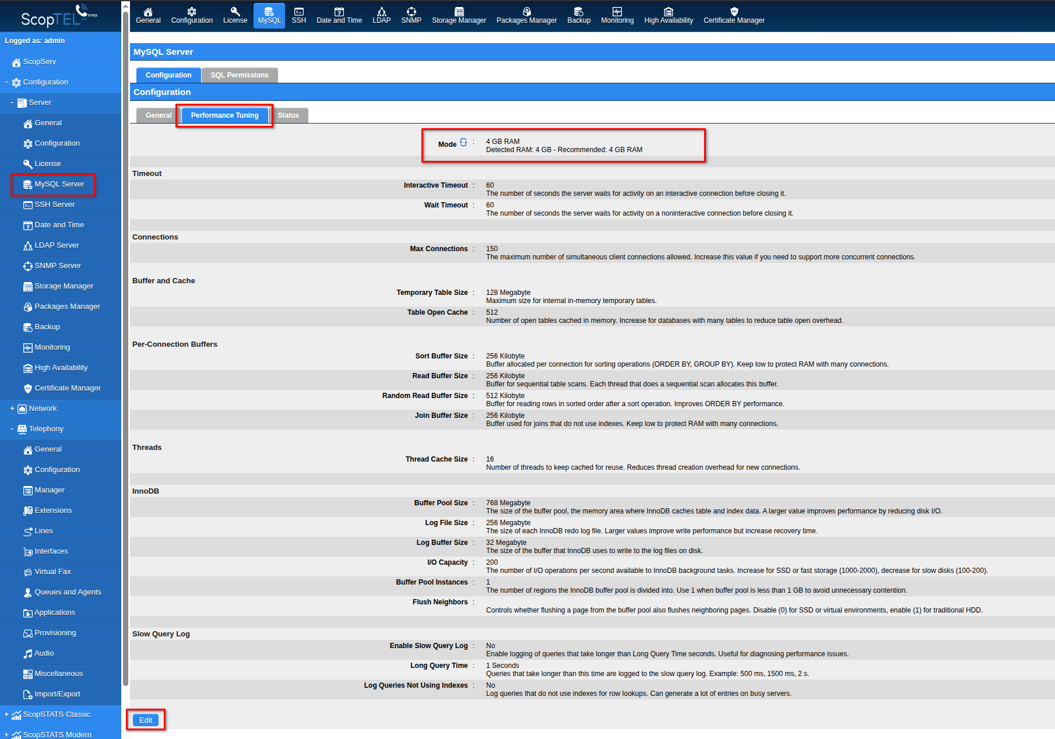Open High Availability in the top toolbar
The width and height of the screenshot is (1055, 739).
669,16
